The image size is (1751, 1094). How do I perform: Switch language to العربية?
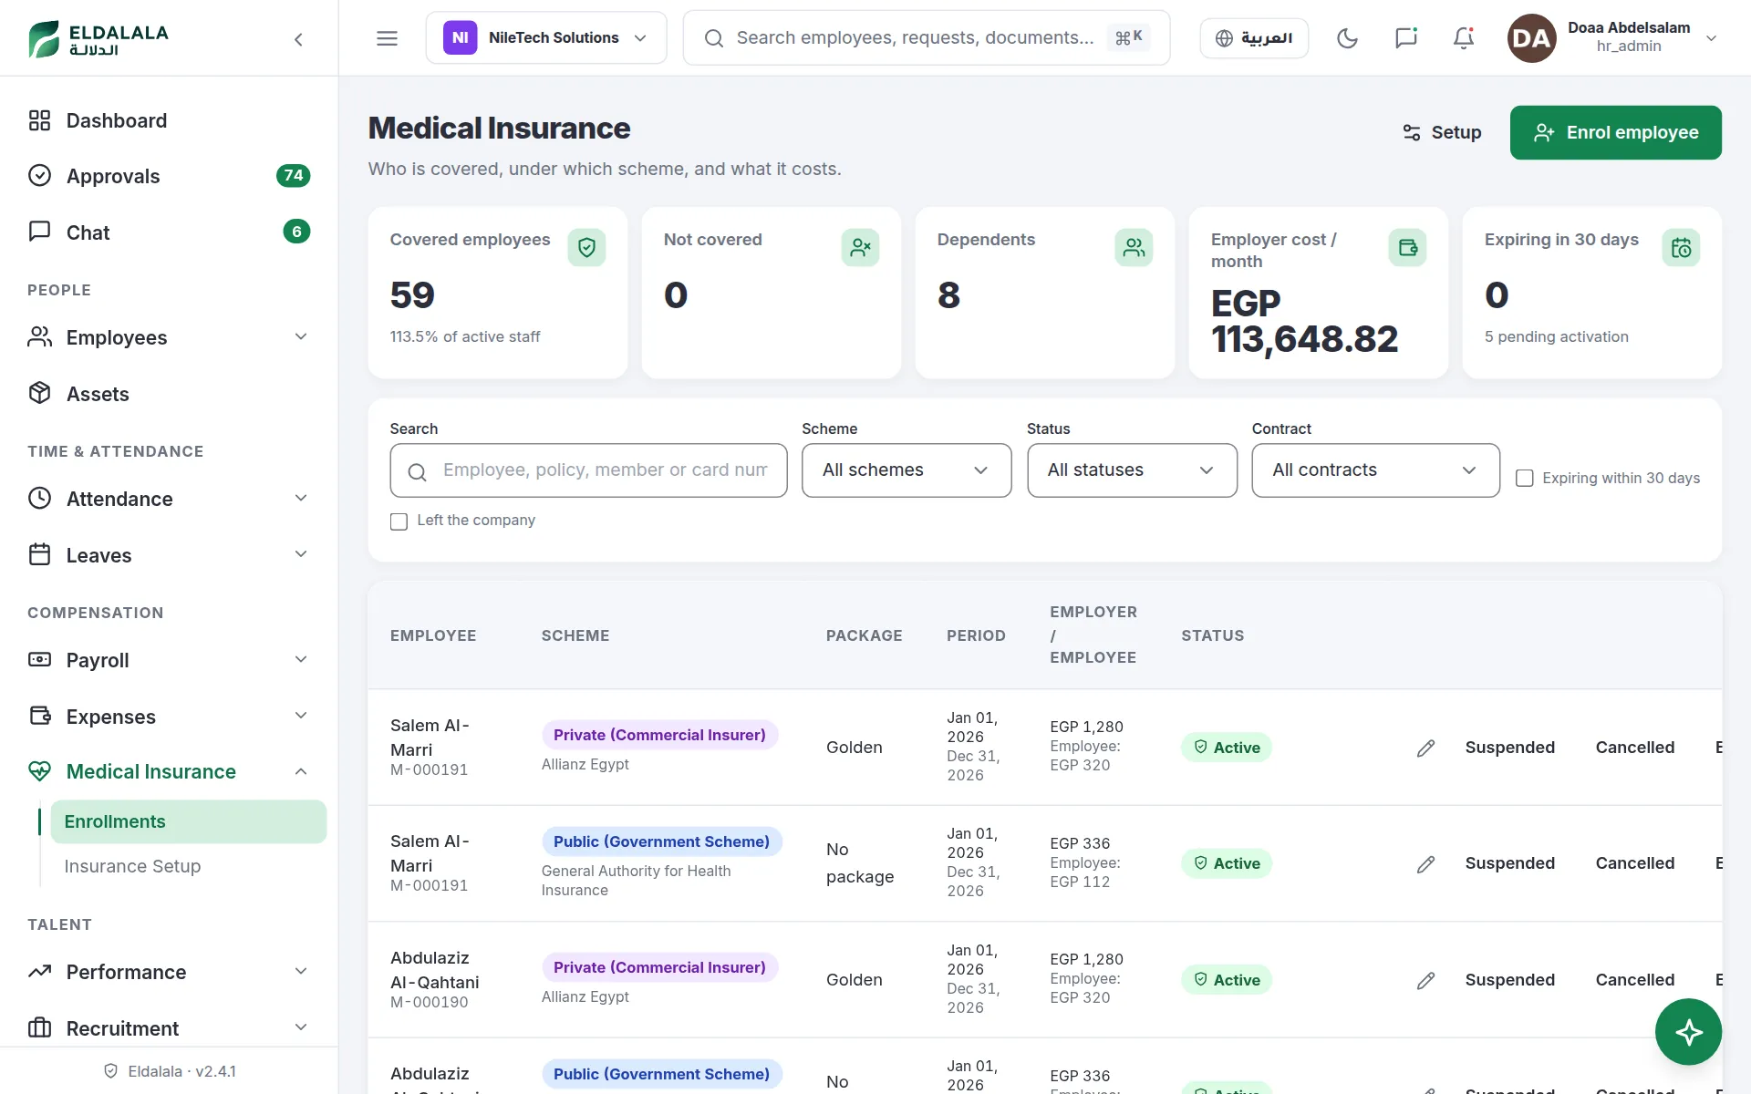[1254, 38]
